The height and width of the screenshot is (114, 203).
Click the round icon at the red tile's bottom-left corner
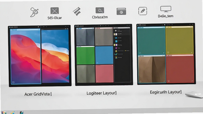[168, 81]
